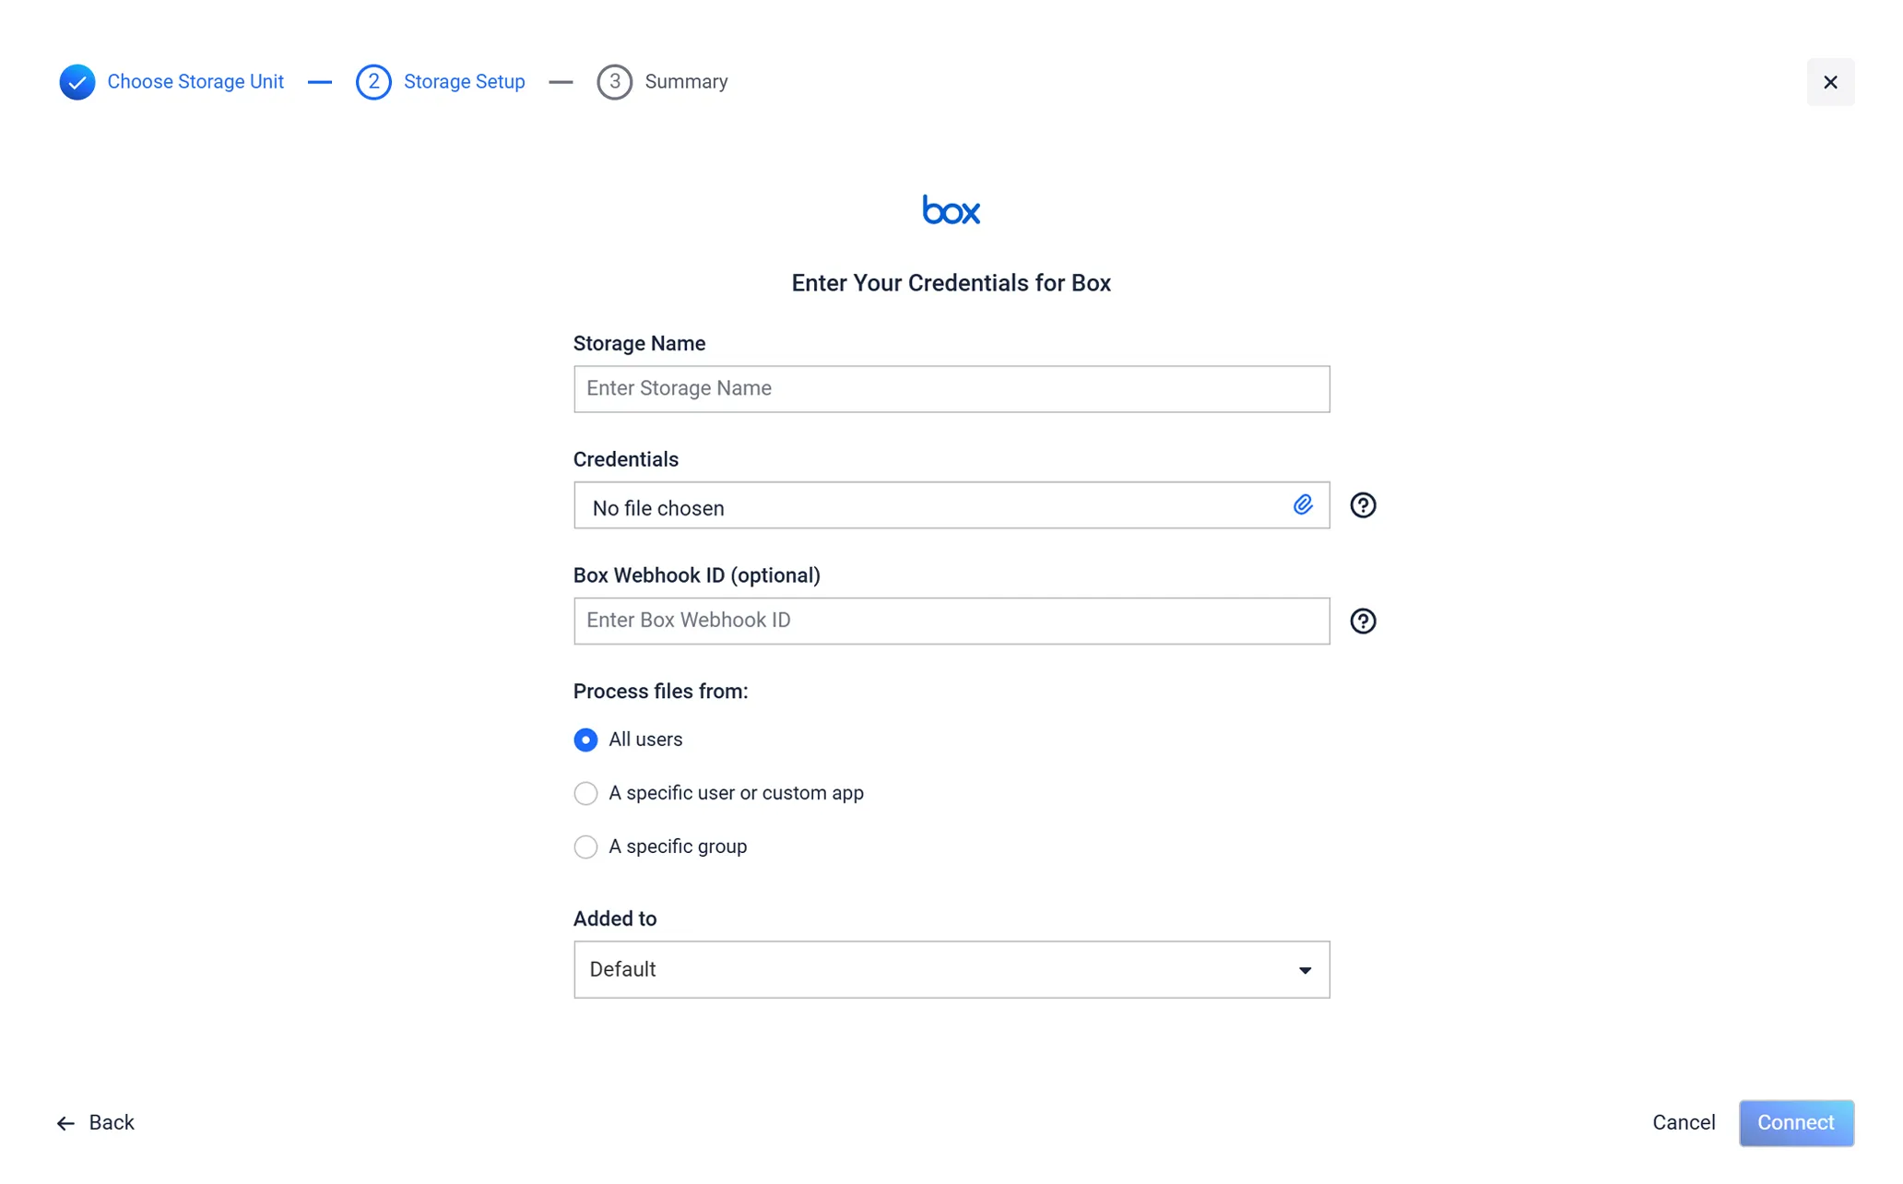This screenshot has height=1184, width=1903.
Task: Click the Cancel button
Action: pos(1684,1123)
